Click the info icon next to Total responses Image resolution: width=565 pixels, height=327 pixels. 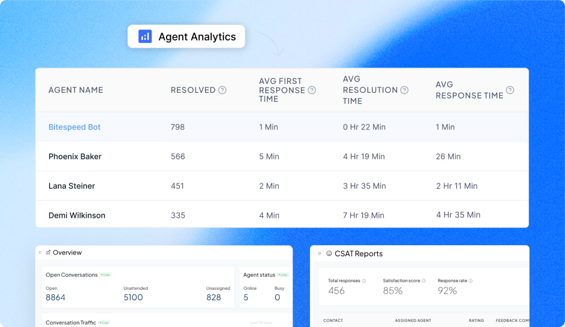tap(364, 281)
